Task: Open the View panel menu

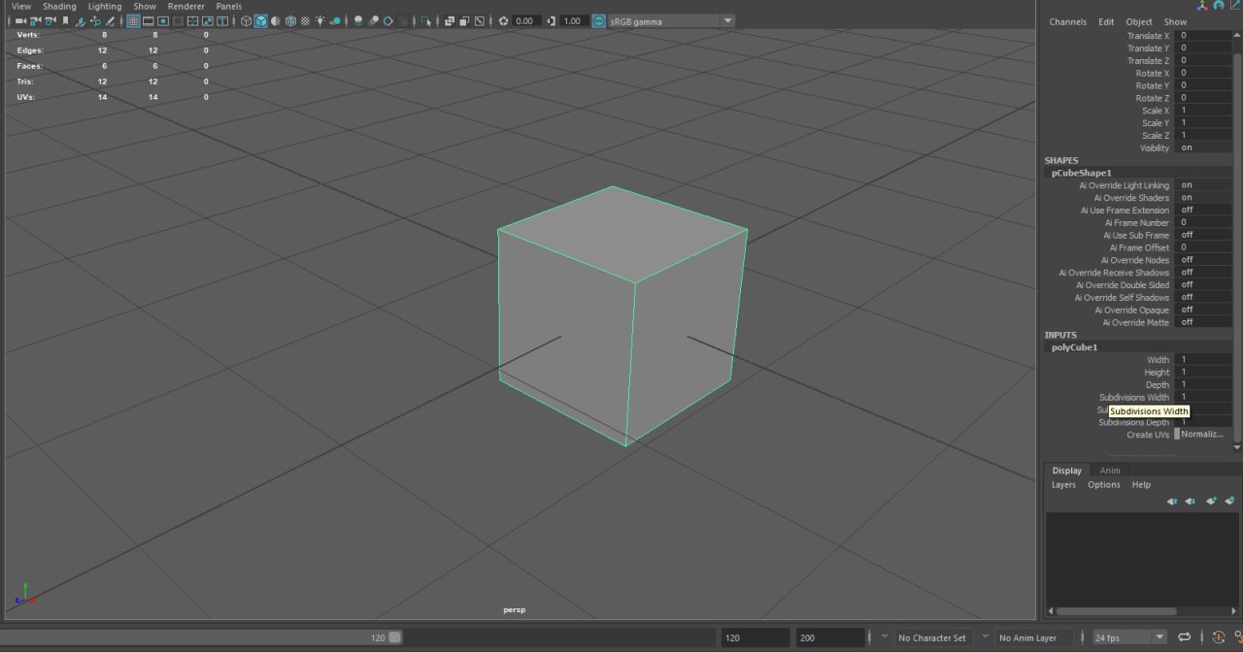Action: (x=20, y=6)
